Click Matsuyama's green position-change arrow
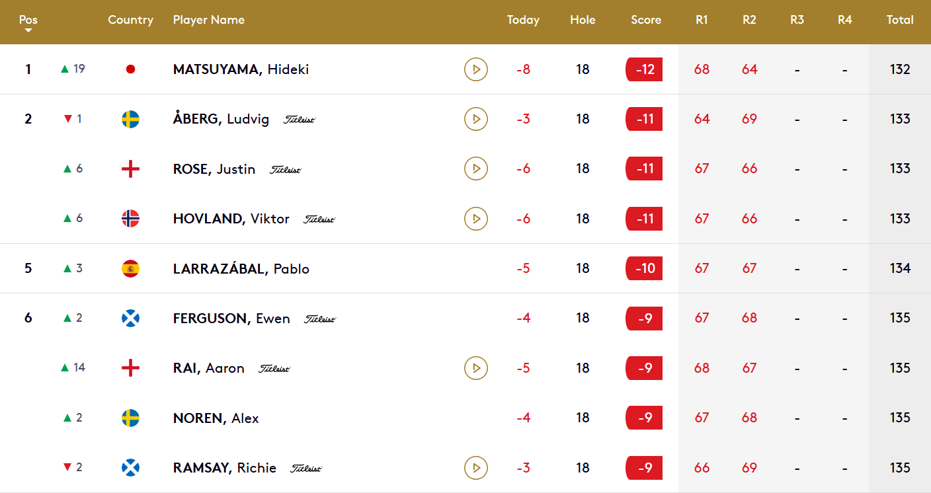 click(65, 69)
